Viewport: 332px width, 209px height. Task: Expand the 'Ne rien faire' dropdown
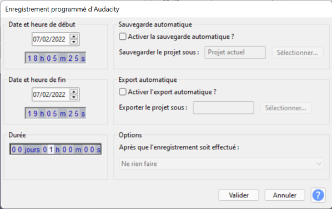(x=222, y=164)
